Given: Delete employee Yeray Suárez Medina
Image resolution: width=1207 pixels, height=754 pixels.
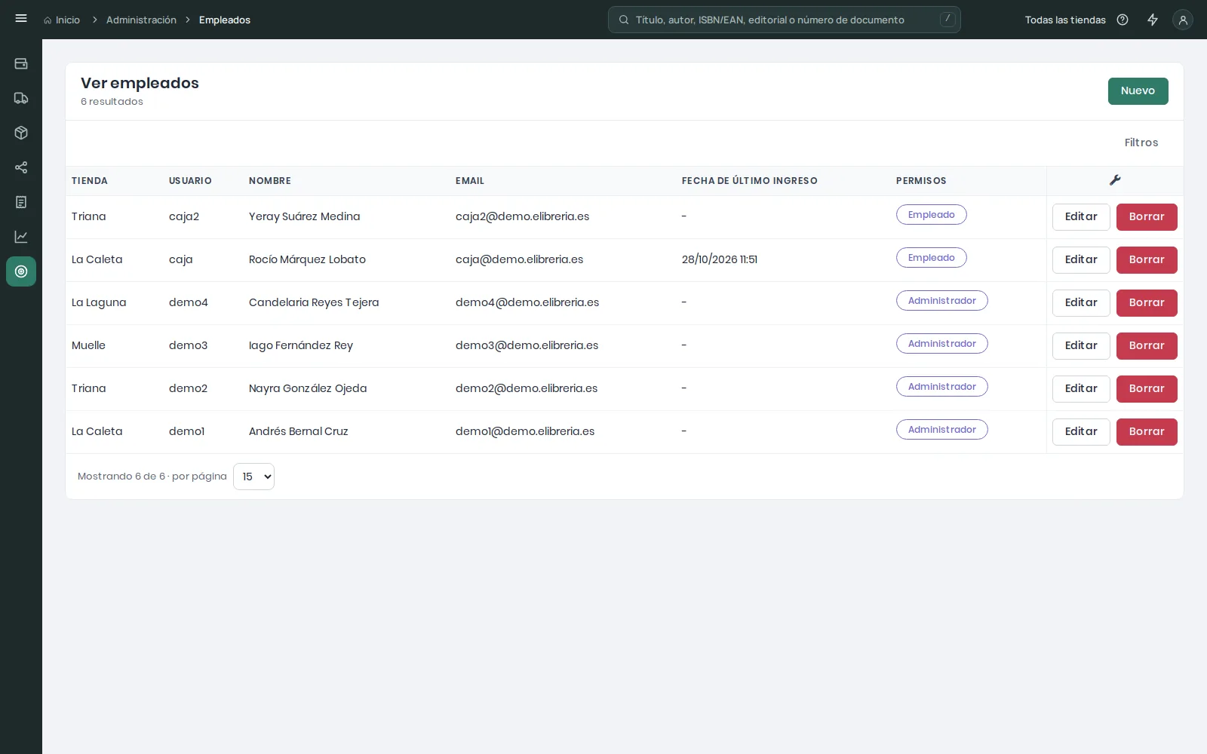Looking at the screenshot, I should tap(1147, 217).
